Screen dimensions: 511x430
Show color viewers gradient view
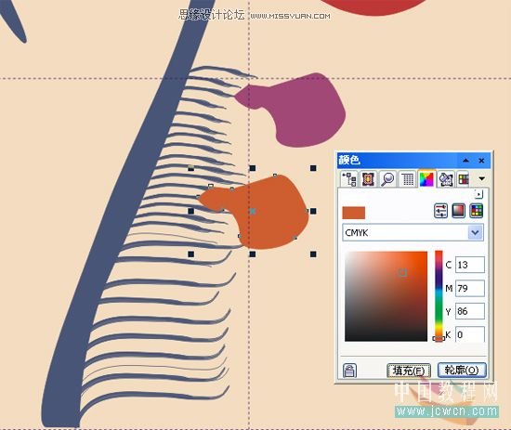[459, 211]
